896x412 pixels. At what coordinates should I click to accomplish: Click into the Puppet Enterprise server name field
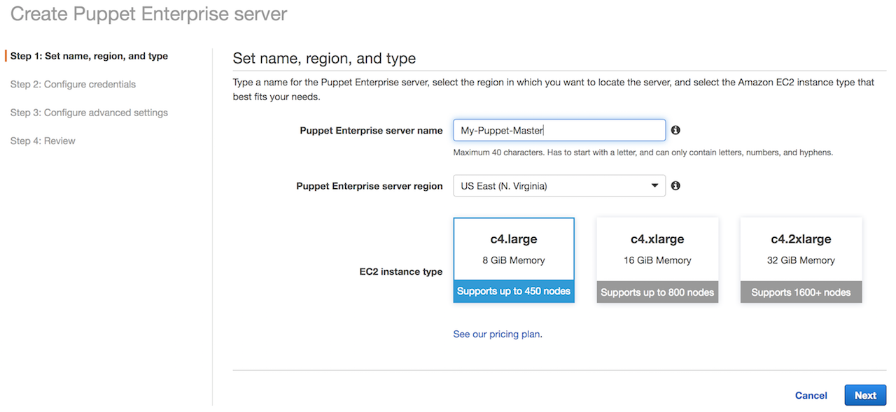(x=559, y=130)
